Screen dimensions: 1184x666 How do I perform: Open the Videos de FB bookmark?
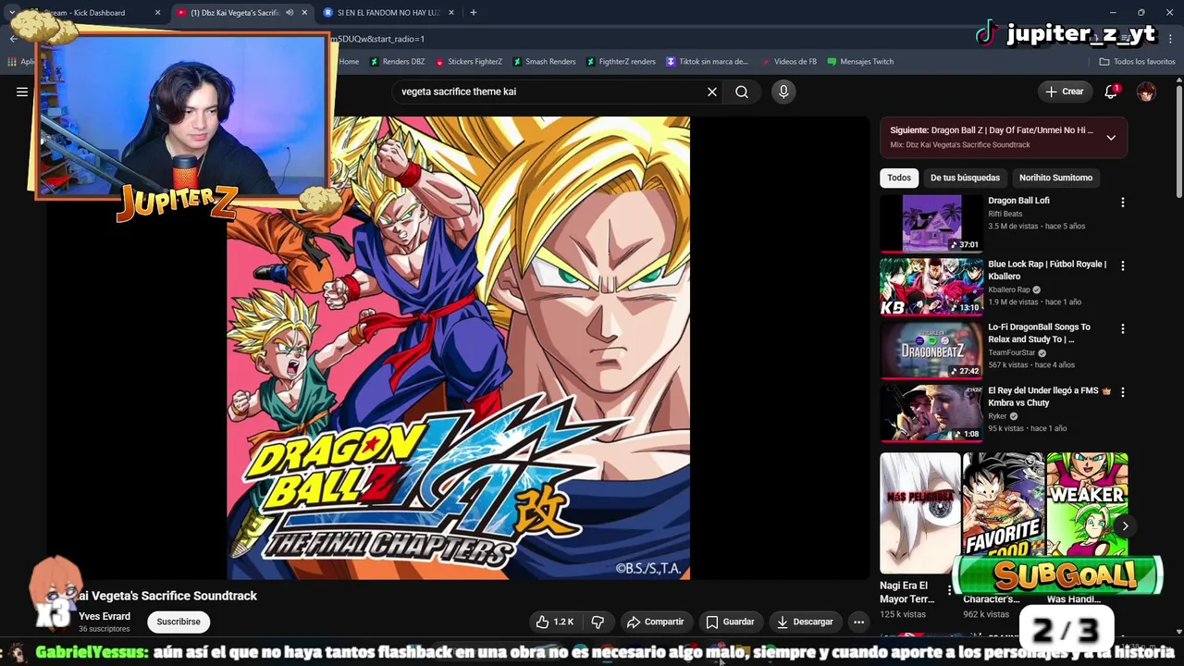click(x=789, y=62)
